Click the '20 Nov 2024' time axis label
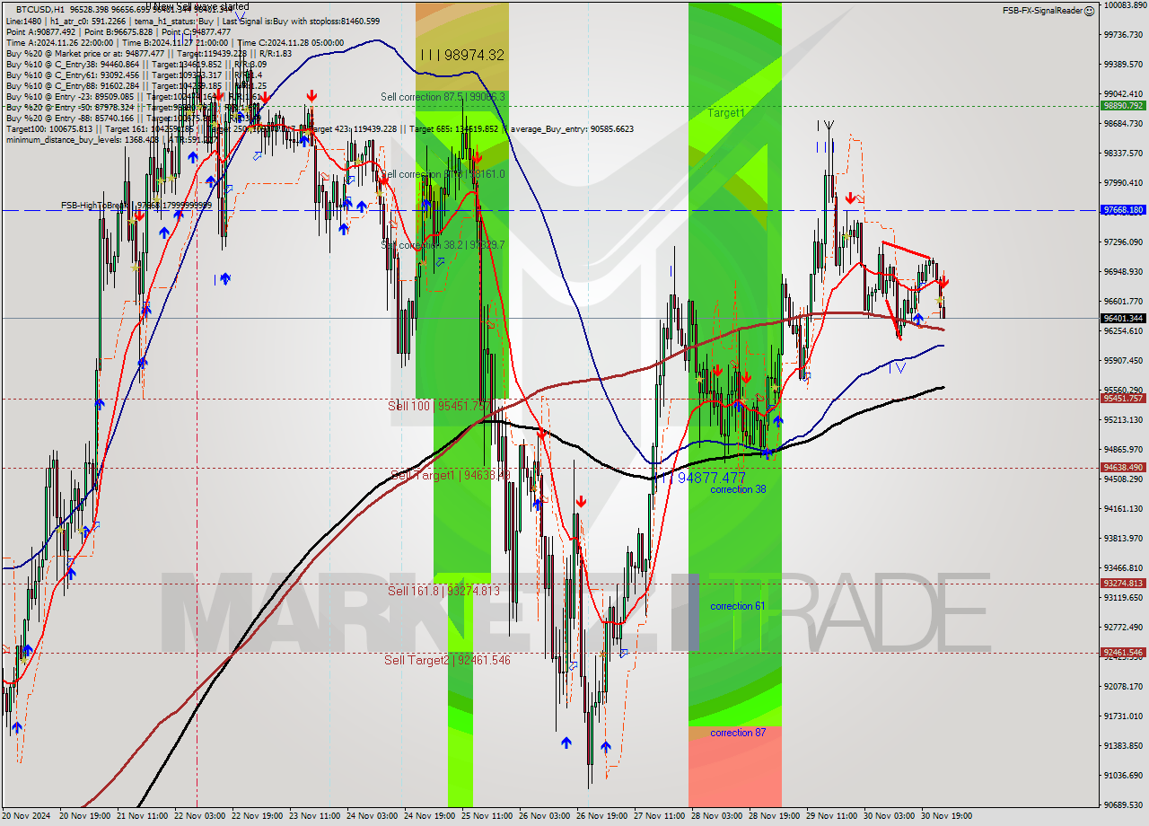 coord(27,816)
